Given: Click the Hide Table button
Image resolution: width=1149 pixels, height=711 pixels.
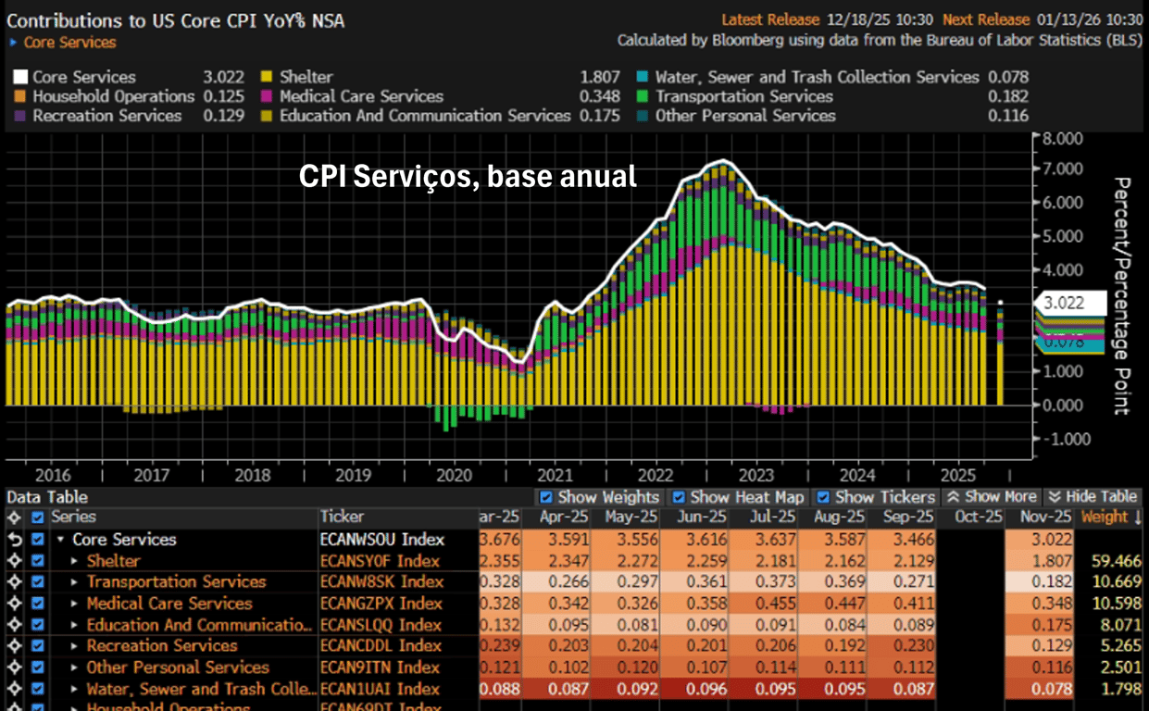Looking at the screenshot, I should coord(1093,497).
